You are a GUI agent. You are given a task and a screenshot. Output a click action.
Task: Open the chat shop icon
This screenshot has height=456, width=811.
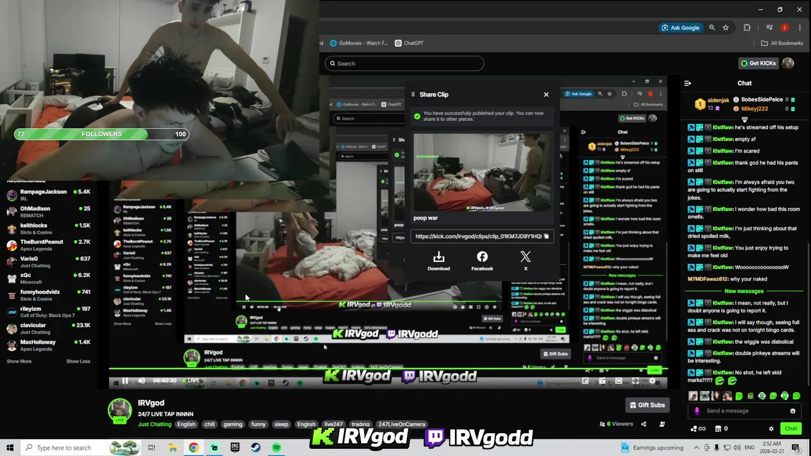coord(721,429)
